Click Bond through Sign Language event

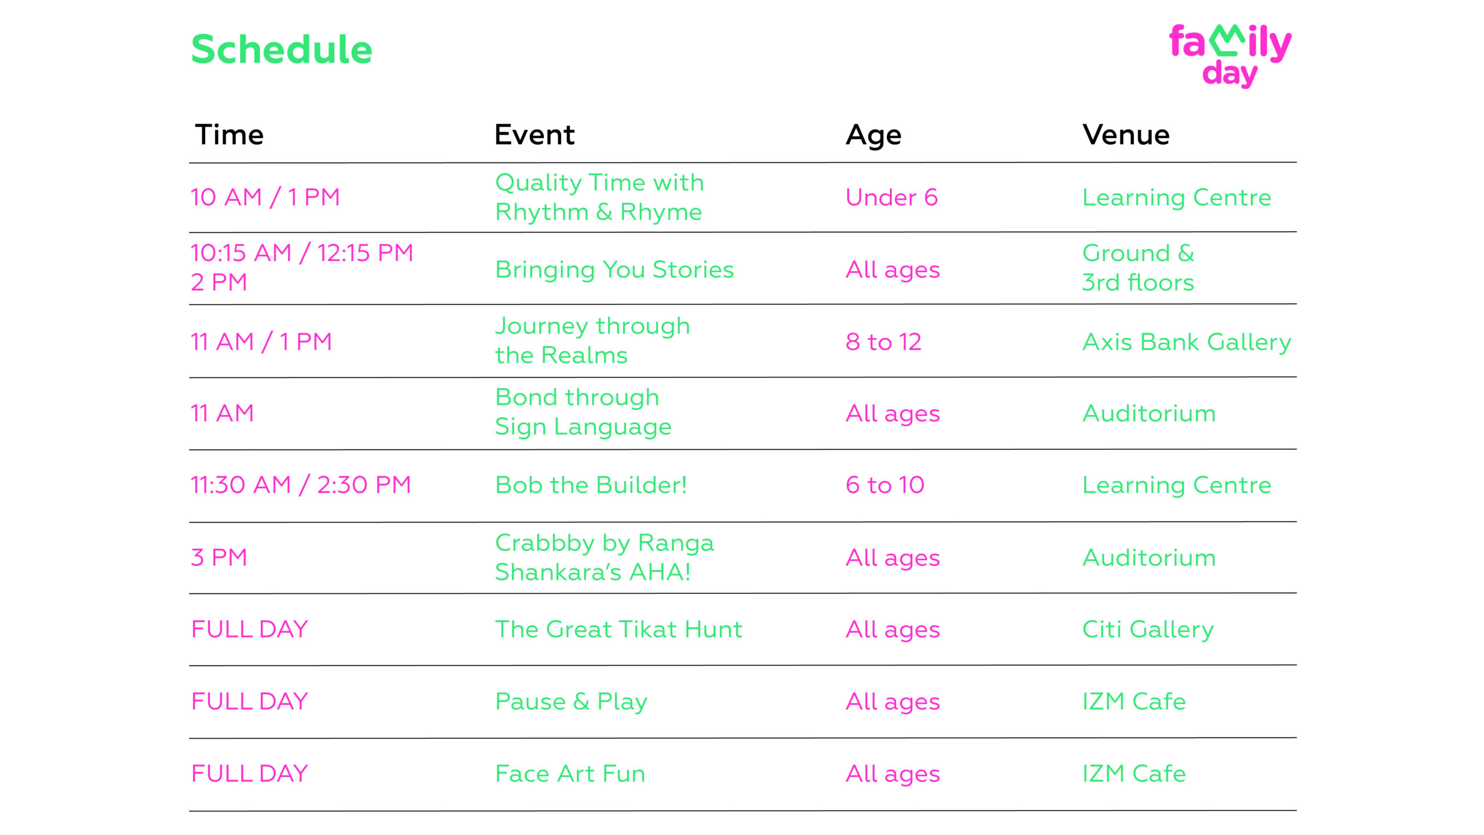point(583,412)
